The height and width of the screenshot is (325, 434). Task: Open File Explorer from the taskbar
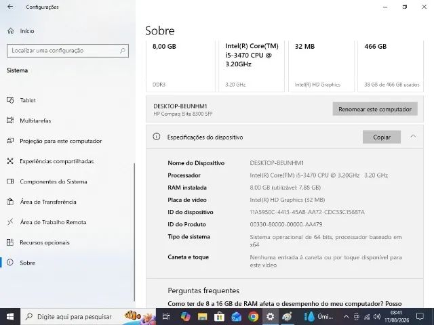click(x=202, y=317)
